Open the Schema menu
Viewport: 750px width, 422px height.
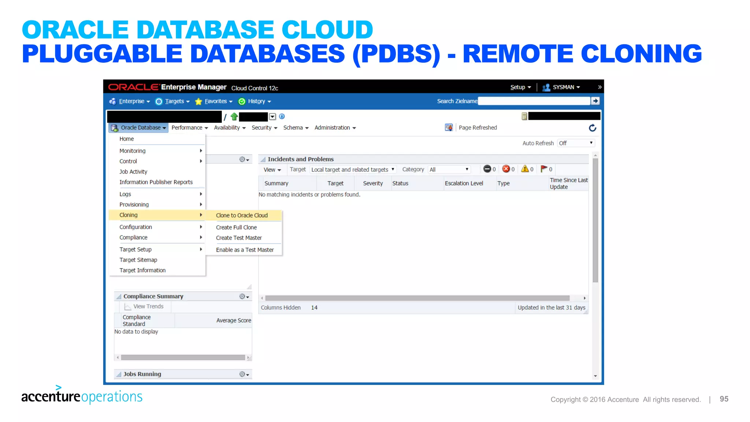(296, 127)
